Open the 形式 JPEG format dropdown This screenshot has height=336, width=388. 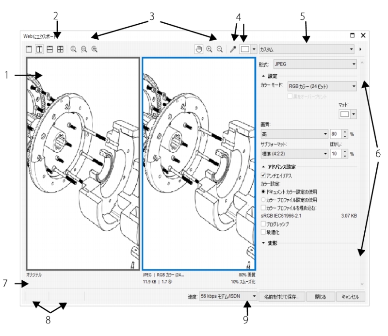pos(314,63)
